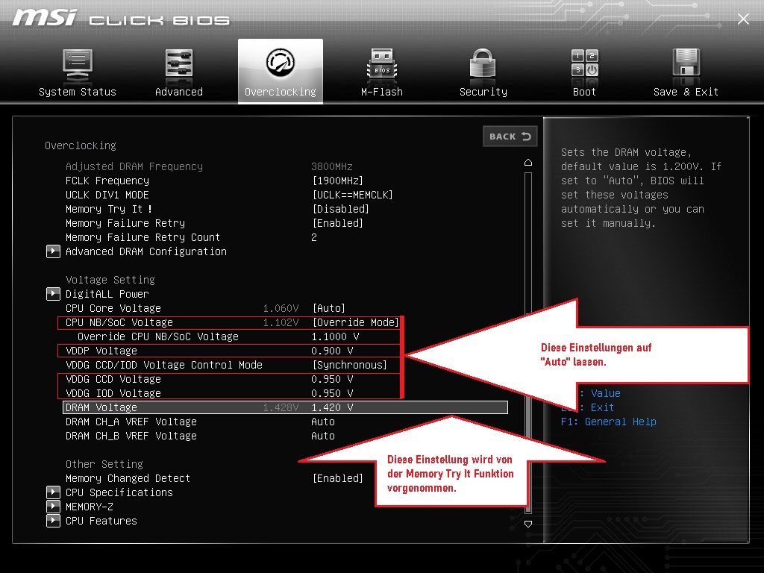Click the 3800MHz frequency readout
Screen dimensions: 764x573
tap(332, 166)
